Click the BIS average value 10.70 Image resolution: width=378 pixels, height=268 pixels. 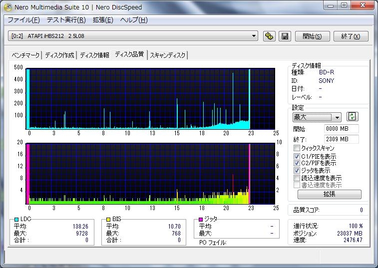coord(174,226)
